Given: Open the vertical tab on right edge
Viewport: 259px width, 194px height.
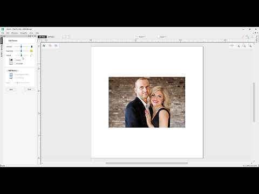Looking at the screenshot, I should (x=257, y=39).
